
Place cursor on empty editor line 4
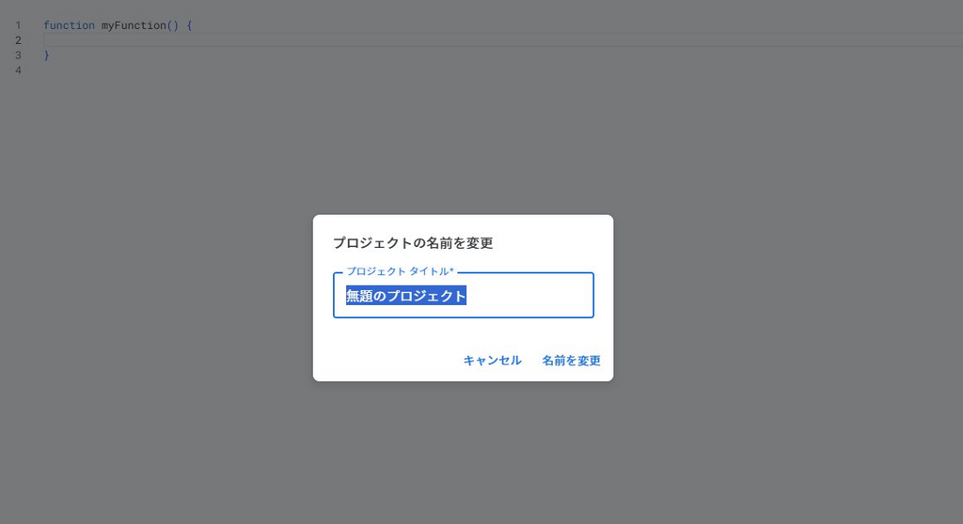pyautogui.click(x=491, y=69)
